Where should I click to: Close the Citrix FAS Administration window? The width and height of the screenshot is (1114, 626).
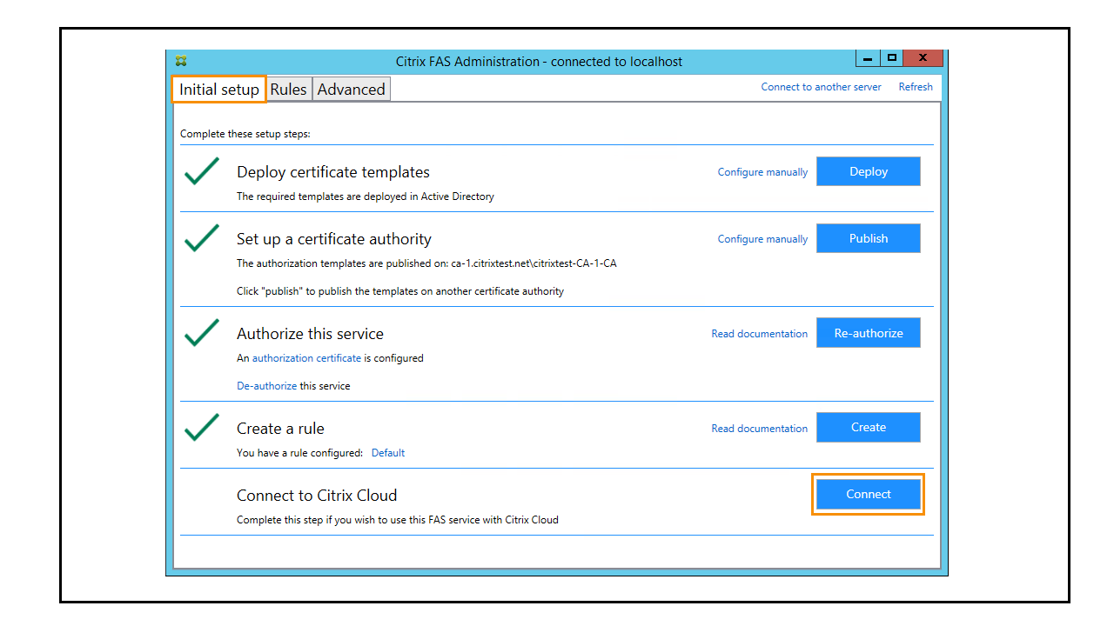923,58
